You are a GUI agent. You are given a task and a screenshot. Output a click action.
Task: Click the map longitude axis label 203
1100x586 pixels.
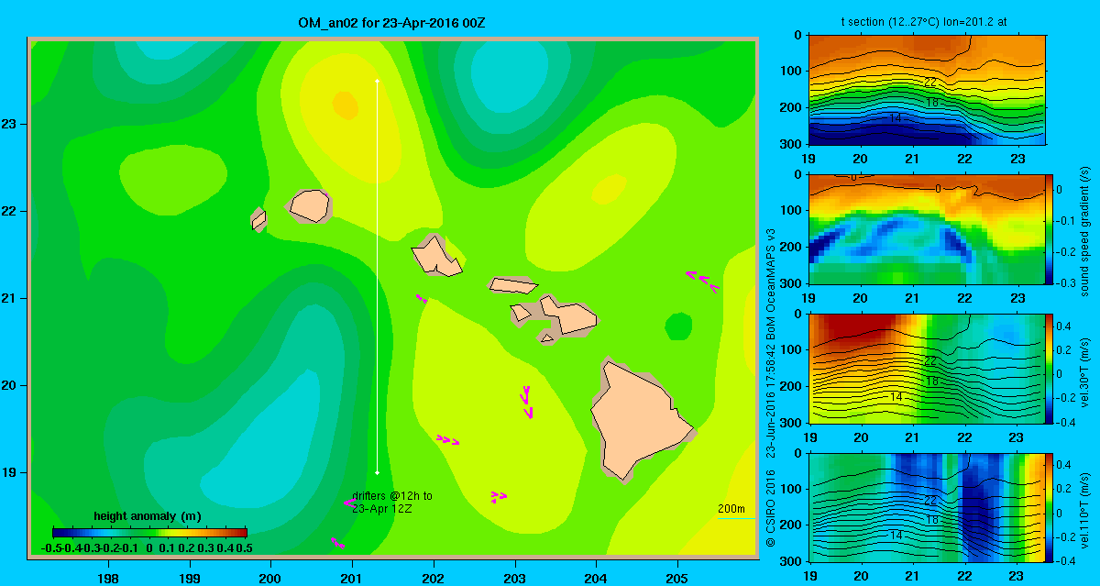514,578
